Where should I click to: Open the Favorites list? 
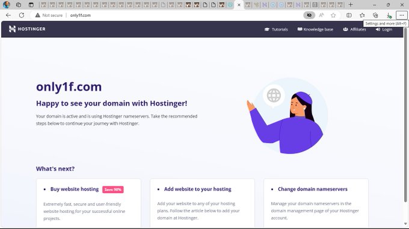(362, 16)
